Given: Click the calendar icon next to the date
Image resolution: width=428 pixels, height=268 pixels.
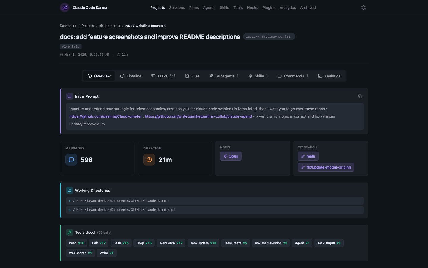Looking at the screenshot, I should tap(62, 55).
